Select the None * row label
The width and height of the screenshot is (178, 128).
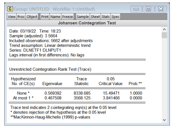(23, 93)
